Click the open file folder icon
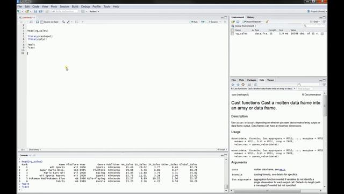 27,11
